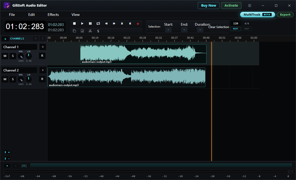Mute Channel 2
This screenshot has height=180, width=296.
[x=5, y=79]
